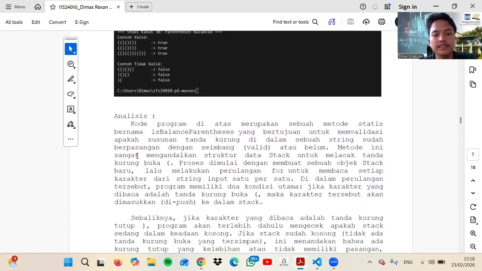Screen dimensions: 482x271
Task: Click the total page count 16
Action: tap(473, 167)
